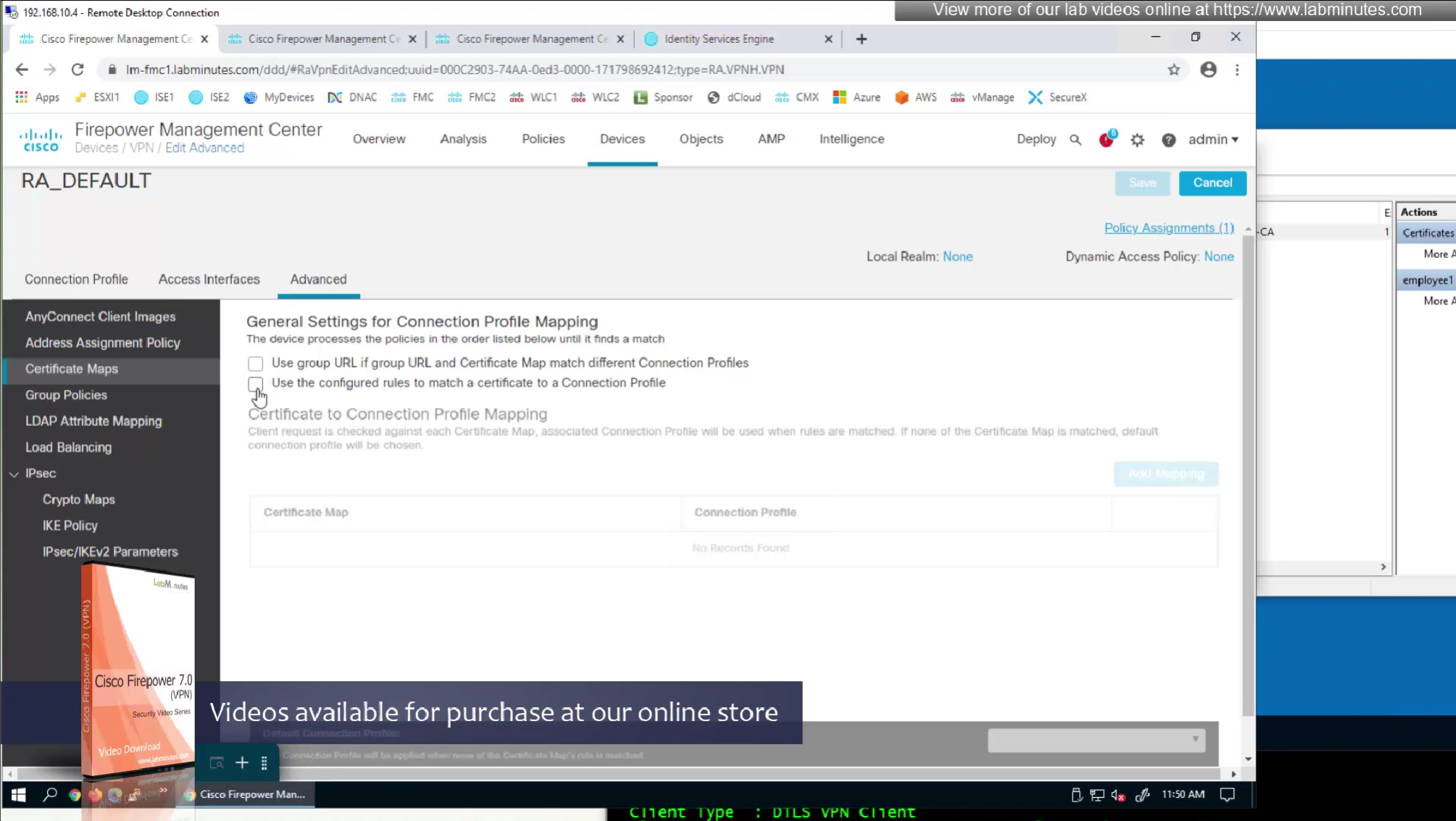Click the FMC search magnifier icon

click(x=1076, y=140)
